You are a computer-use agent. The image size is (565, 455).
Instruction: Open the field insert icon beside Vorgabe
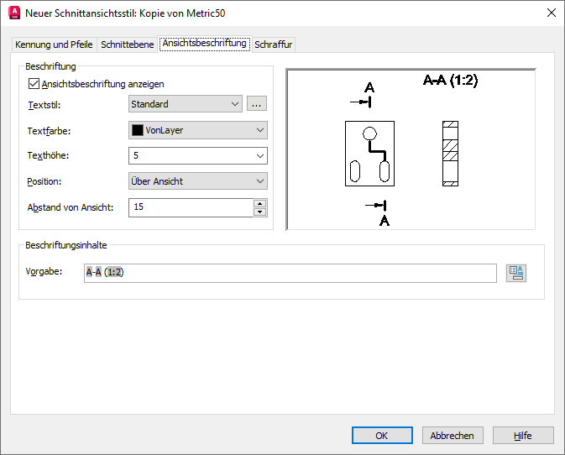coord(516,273)
